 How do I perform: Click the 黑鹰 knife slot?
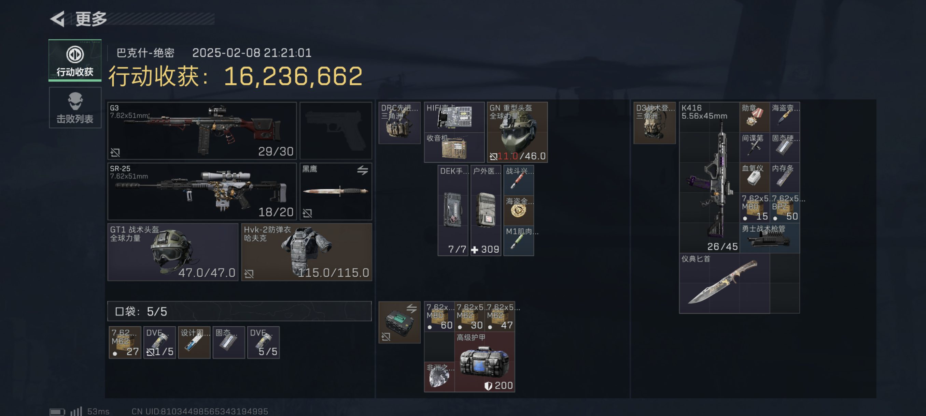pos(336,191)
